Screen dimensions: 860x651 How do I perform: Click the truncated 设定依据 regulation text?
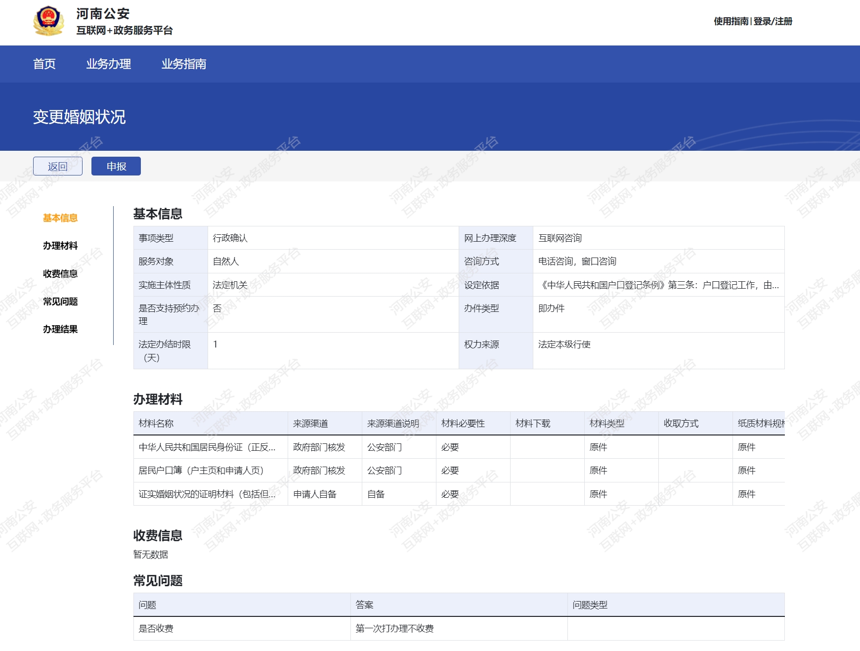[x=658, y=285]
